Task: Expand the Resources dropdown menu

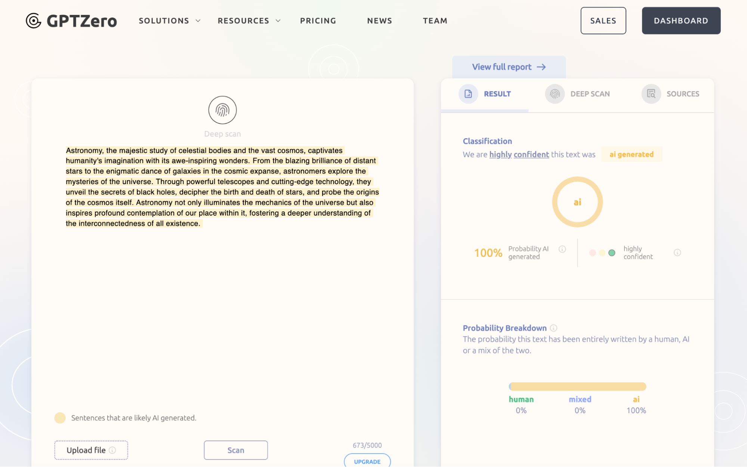Action: point(249,21)
